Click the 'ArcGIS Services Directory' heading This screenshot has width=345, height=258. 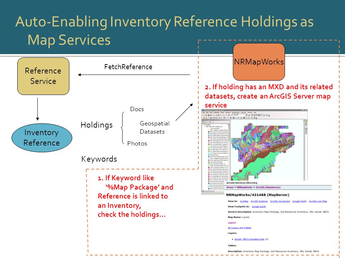(242, 183)
